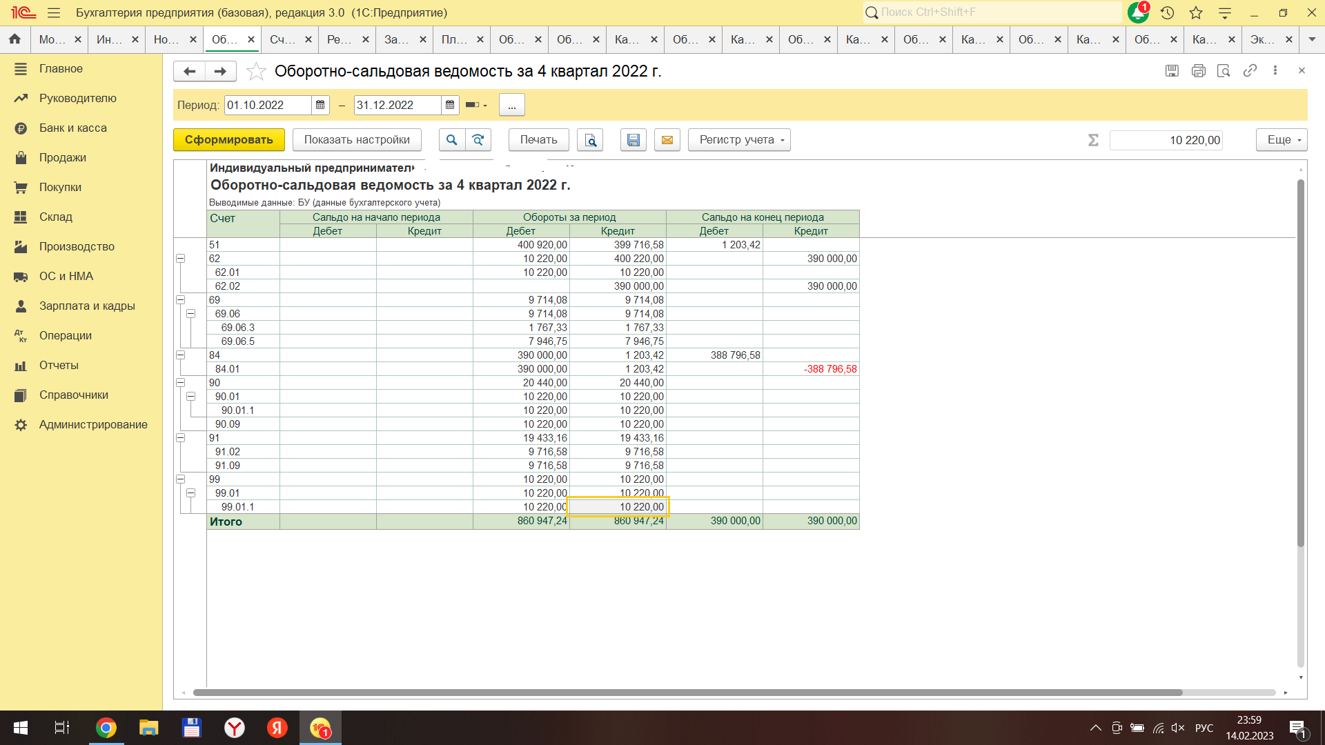Click the print preview icon
Viewport: 1325px width, 745px height.
(x=591, y=140)
